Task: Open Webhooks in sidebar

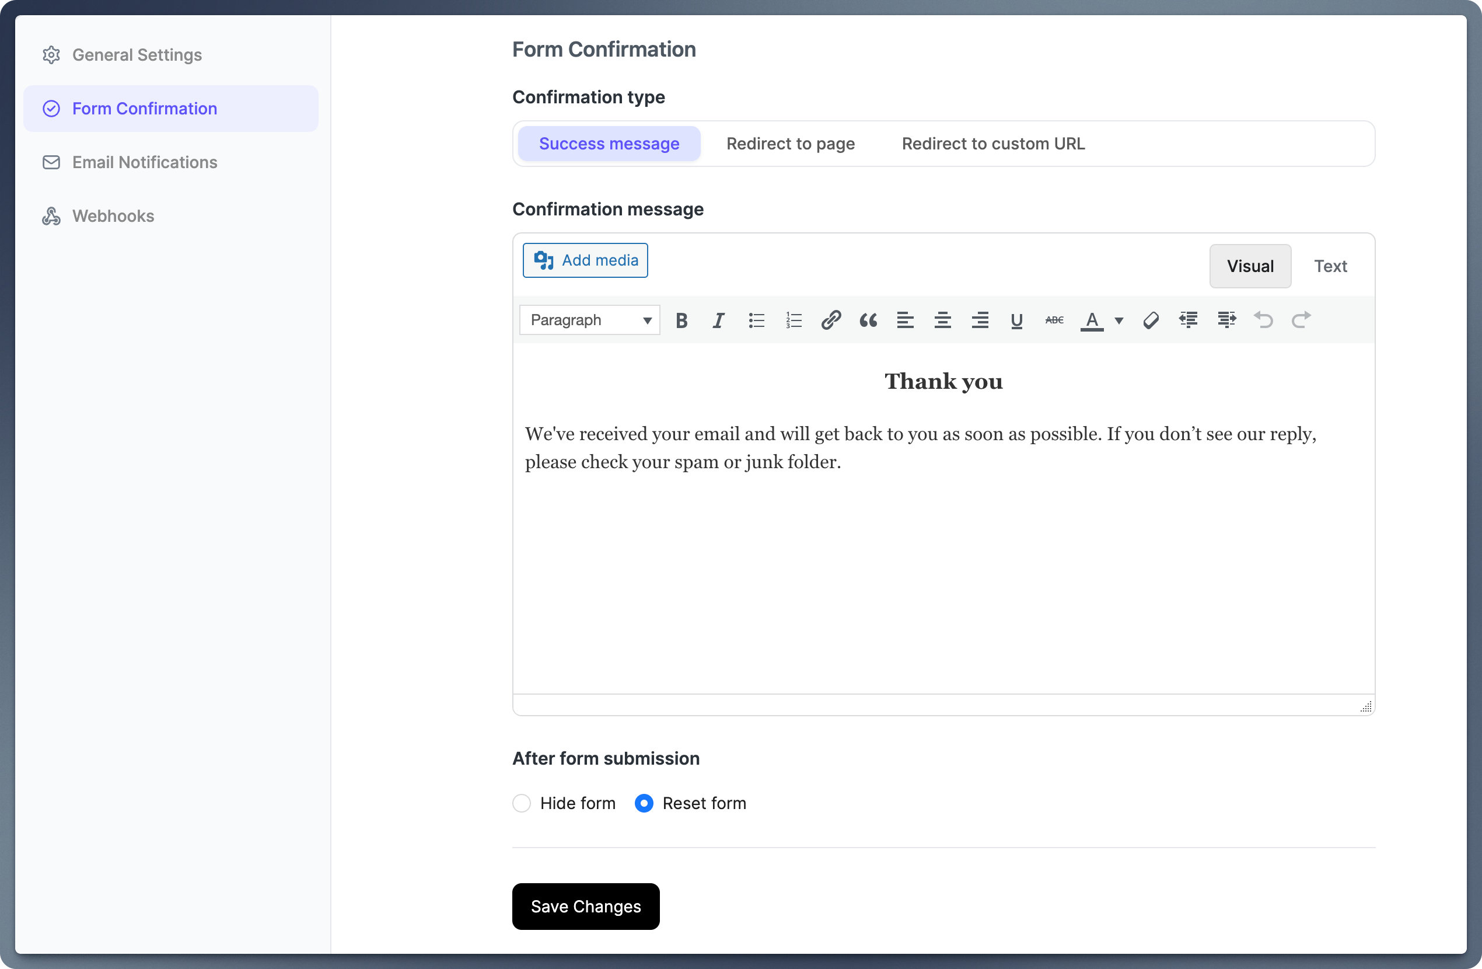Action: click(x=170, y=215)
